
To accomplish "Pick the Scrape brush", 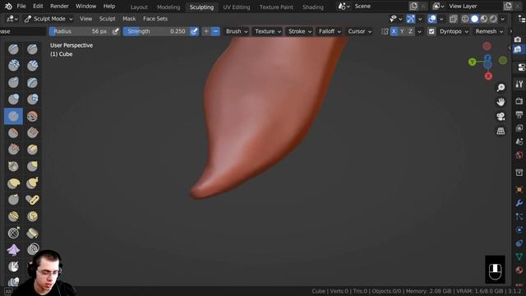I will 13,150.
